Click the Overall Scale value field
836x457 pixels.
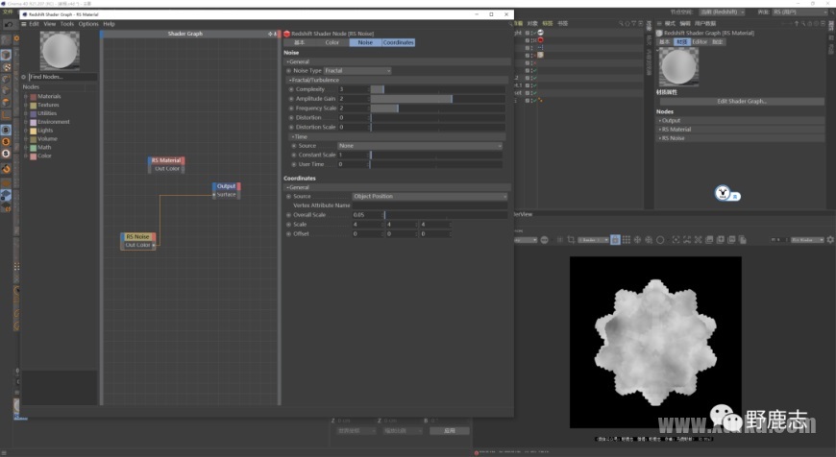click(367, 215)
